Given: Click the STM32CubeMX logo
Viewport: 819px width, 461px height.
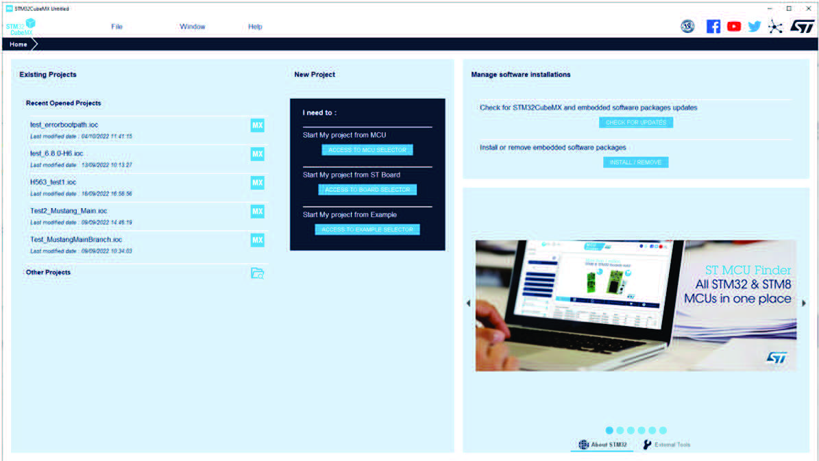Looking at the screenshot, I should 21,27.
